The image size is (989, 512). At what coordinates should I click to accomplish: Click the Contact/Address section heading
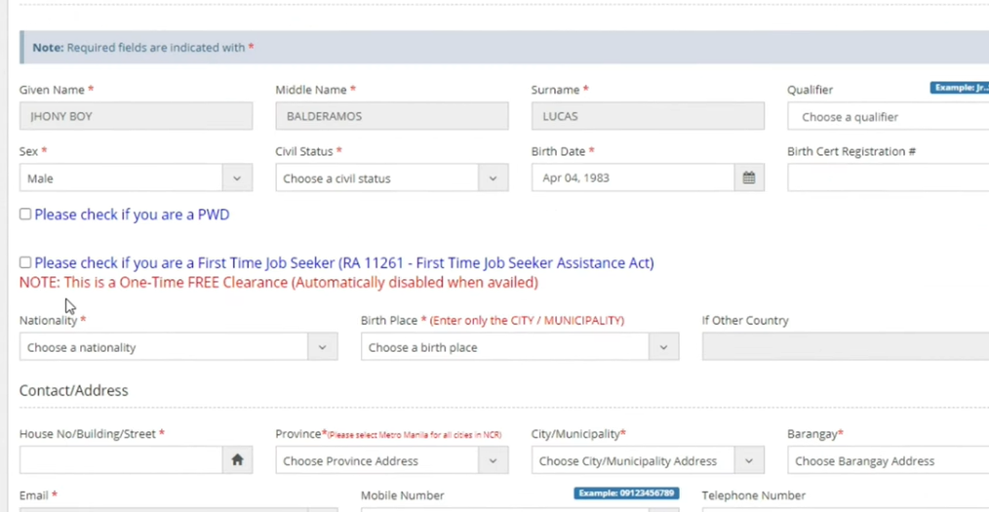[74, 390]
